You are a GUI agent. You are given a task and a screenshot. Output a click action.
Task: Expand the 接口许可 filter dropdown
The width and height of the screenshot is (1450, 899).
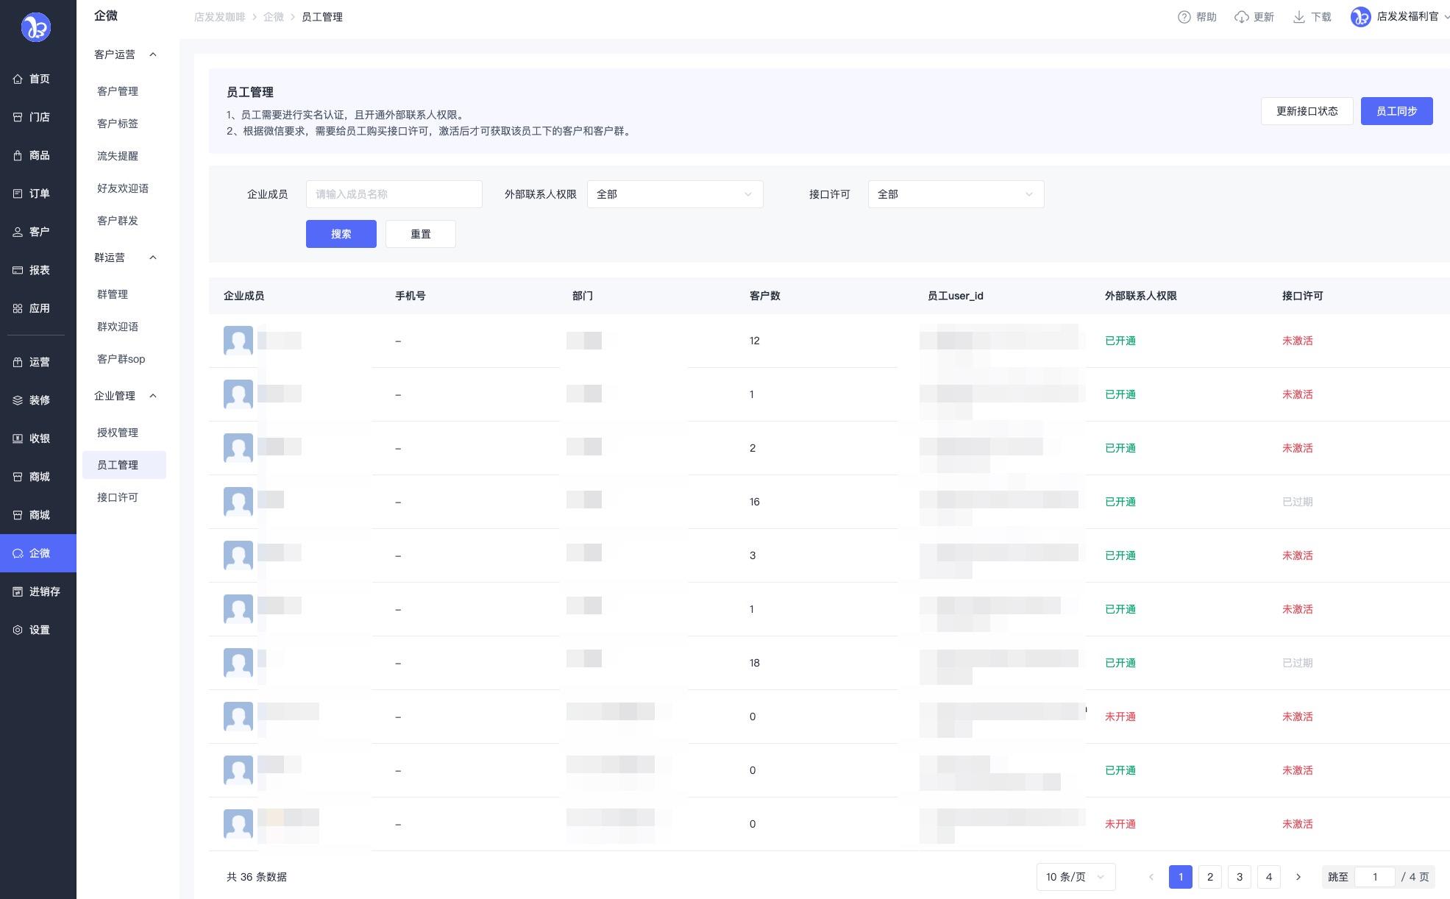pos(956,194)
